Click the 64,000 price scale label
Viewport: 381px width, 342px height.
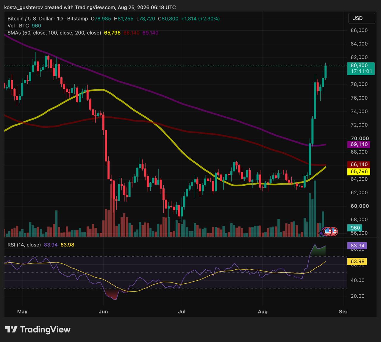[359, 179]
